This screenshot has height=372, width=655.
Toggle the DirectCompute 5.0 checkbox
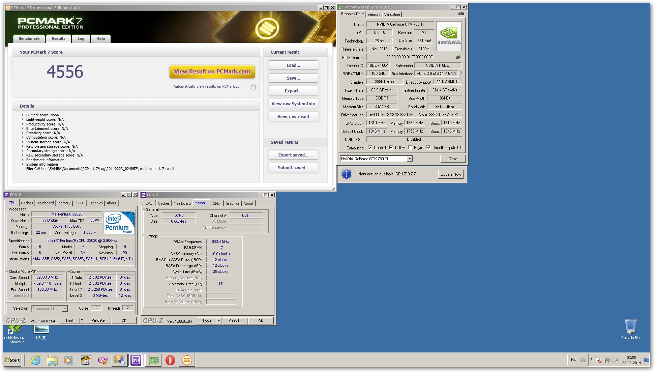428,147
